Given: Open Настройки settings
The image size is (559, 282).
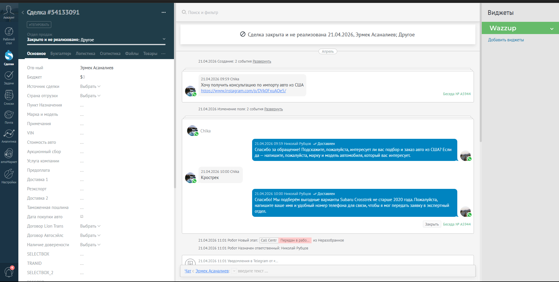Looking at the screenshot, I should [9, 176].
